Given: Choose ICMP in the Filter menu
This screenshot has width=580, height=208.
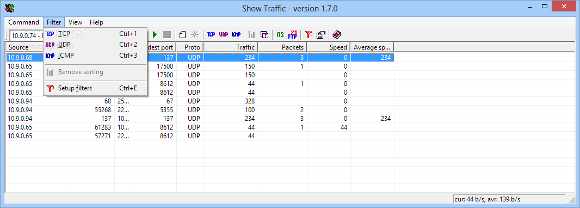Looking at the screenshot, I should click(95, 56).
